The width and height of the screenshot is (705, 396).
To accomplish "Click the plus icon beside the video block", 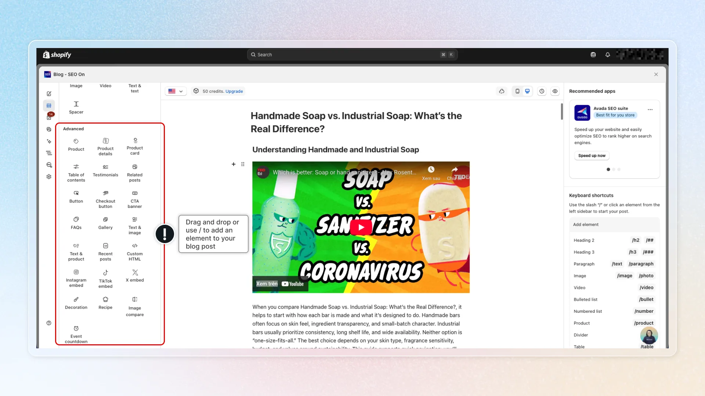I will 234,164.
